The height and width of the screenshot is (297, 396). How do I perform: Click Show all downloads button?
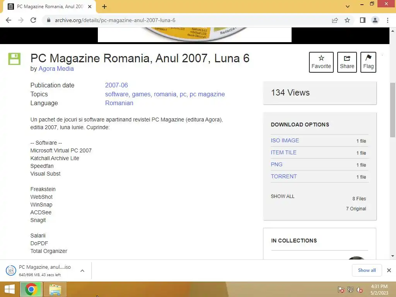pos(367,270)
